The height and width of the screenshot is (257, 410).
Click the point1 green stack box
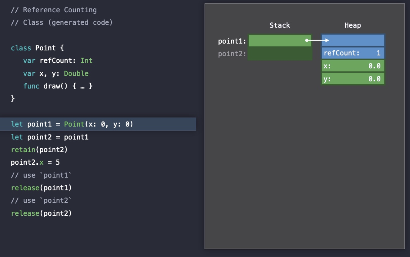click(280, 40)
